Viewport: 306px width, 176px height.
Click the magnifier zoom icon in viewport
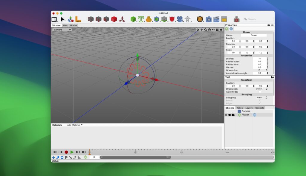(205, 30)
